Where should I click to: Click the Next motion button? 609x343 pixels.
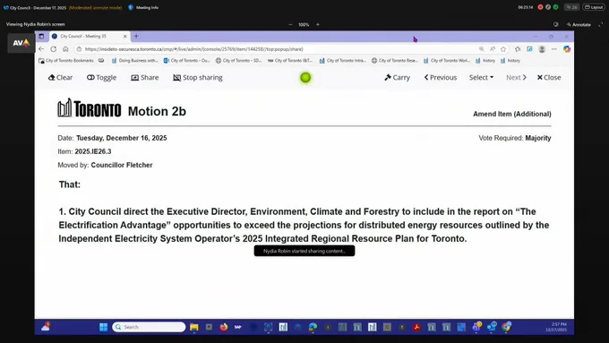pos(516,77)
